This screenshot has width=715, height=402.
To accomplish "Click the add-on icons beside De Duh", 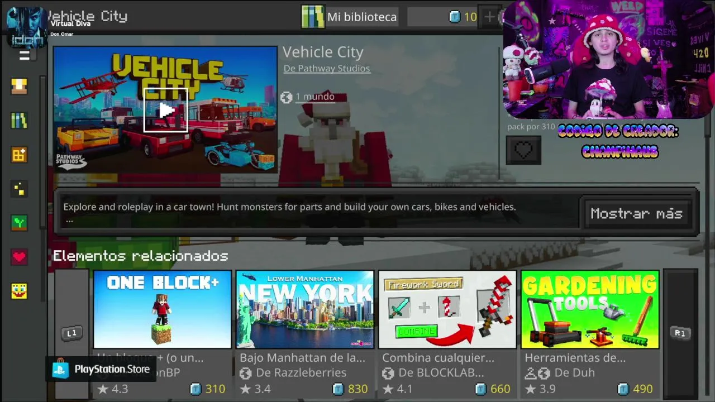I will click(x=537, y=373).
